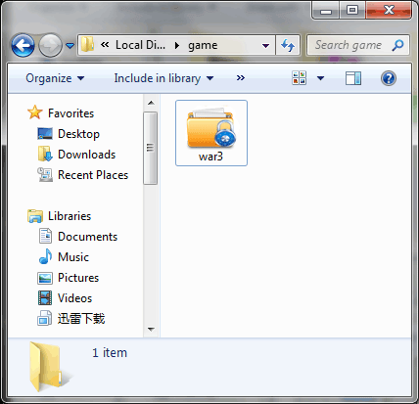Click the search magnifier icon
The width and height of the screenshot is (419, 404).
coord(397,45)
